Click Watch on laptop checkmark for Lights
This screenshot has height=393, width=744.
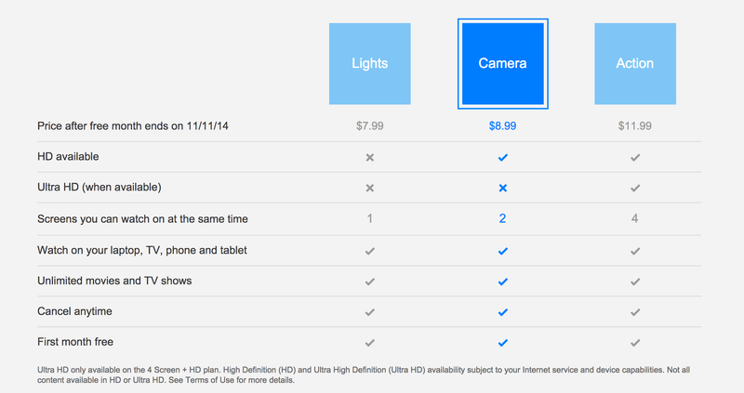point(370,251)
